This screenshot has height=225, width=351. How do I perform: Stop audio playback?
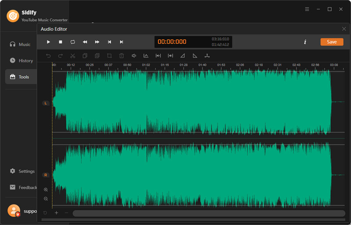61,42
